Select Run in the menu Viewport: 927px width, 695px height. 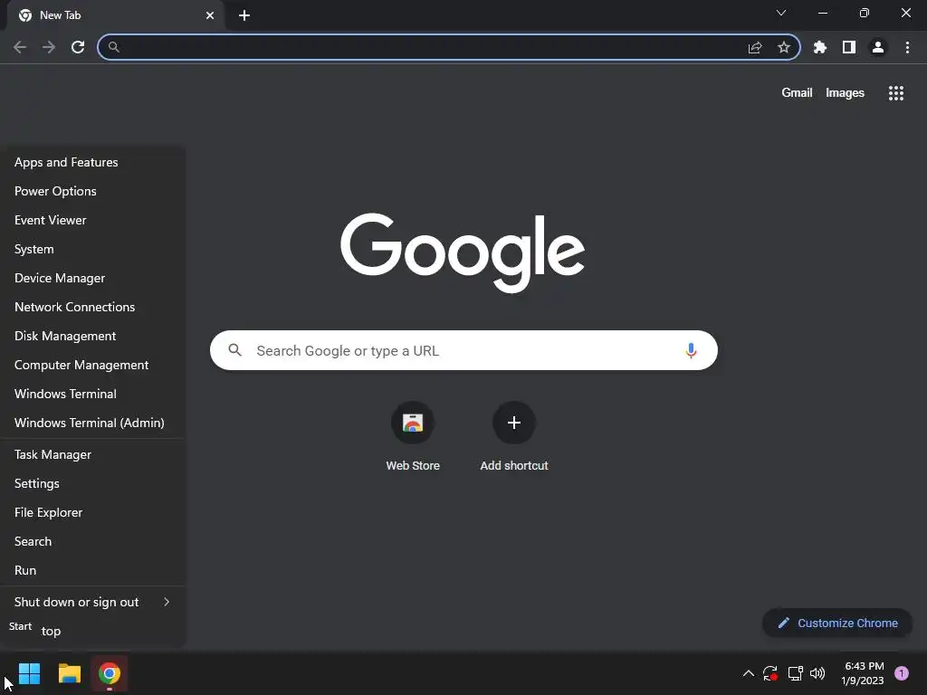(93, 570)
